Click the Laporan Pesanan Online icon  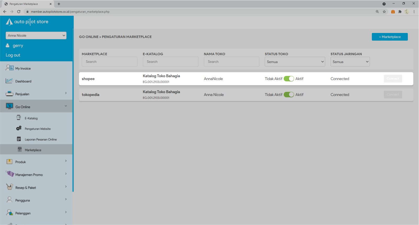pos(19,139)
